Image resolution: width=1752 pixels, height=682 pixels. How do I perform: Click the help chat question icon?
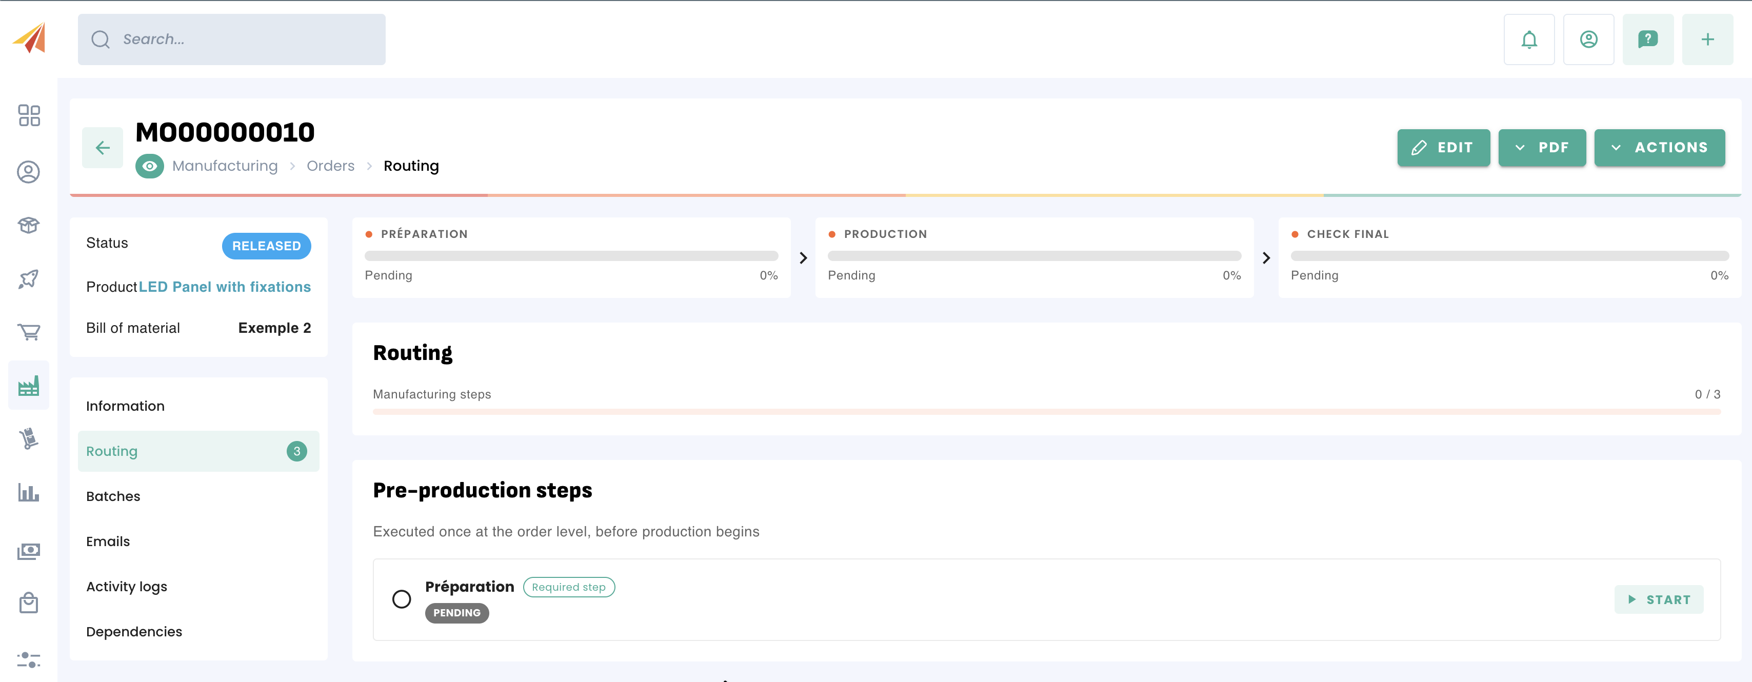click(1647, 39)
